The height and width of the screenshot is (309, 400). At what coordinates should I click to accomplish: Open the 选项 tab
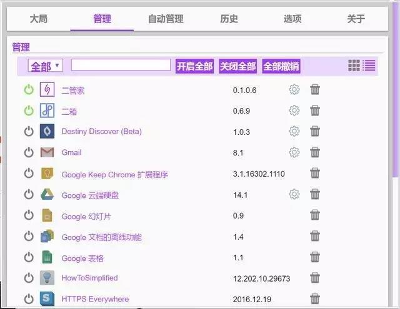click(x=292, y=19)
